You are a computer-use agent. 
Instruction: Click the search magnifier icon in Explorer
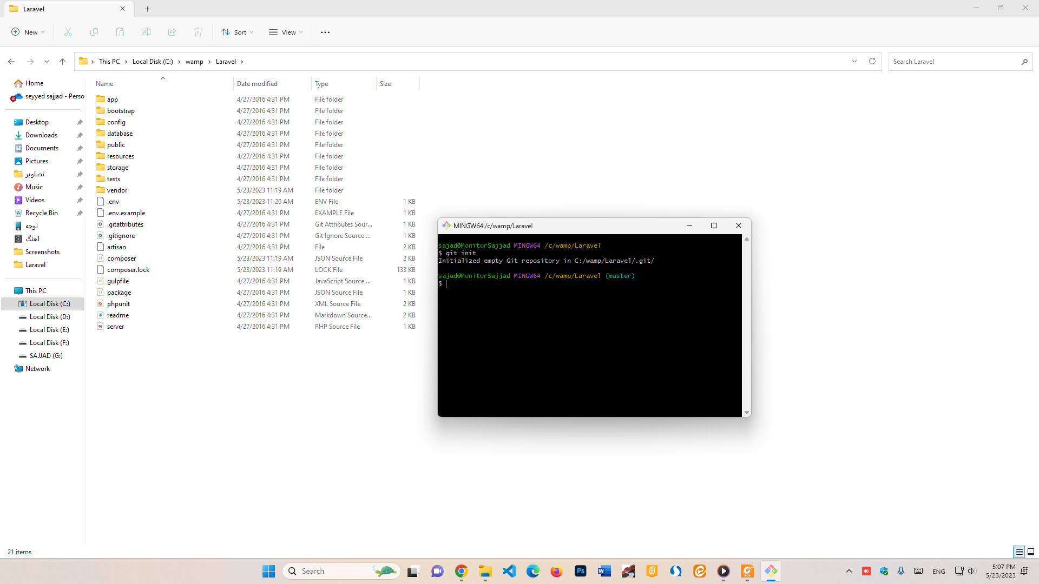pos(1024,62)
